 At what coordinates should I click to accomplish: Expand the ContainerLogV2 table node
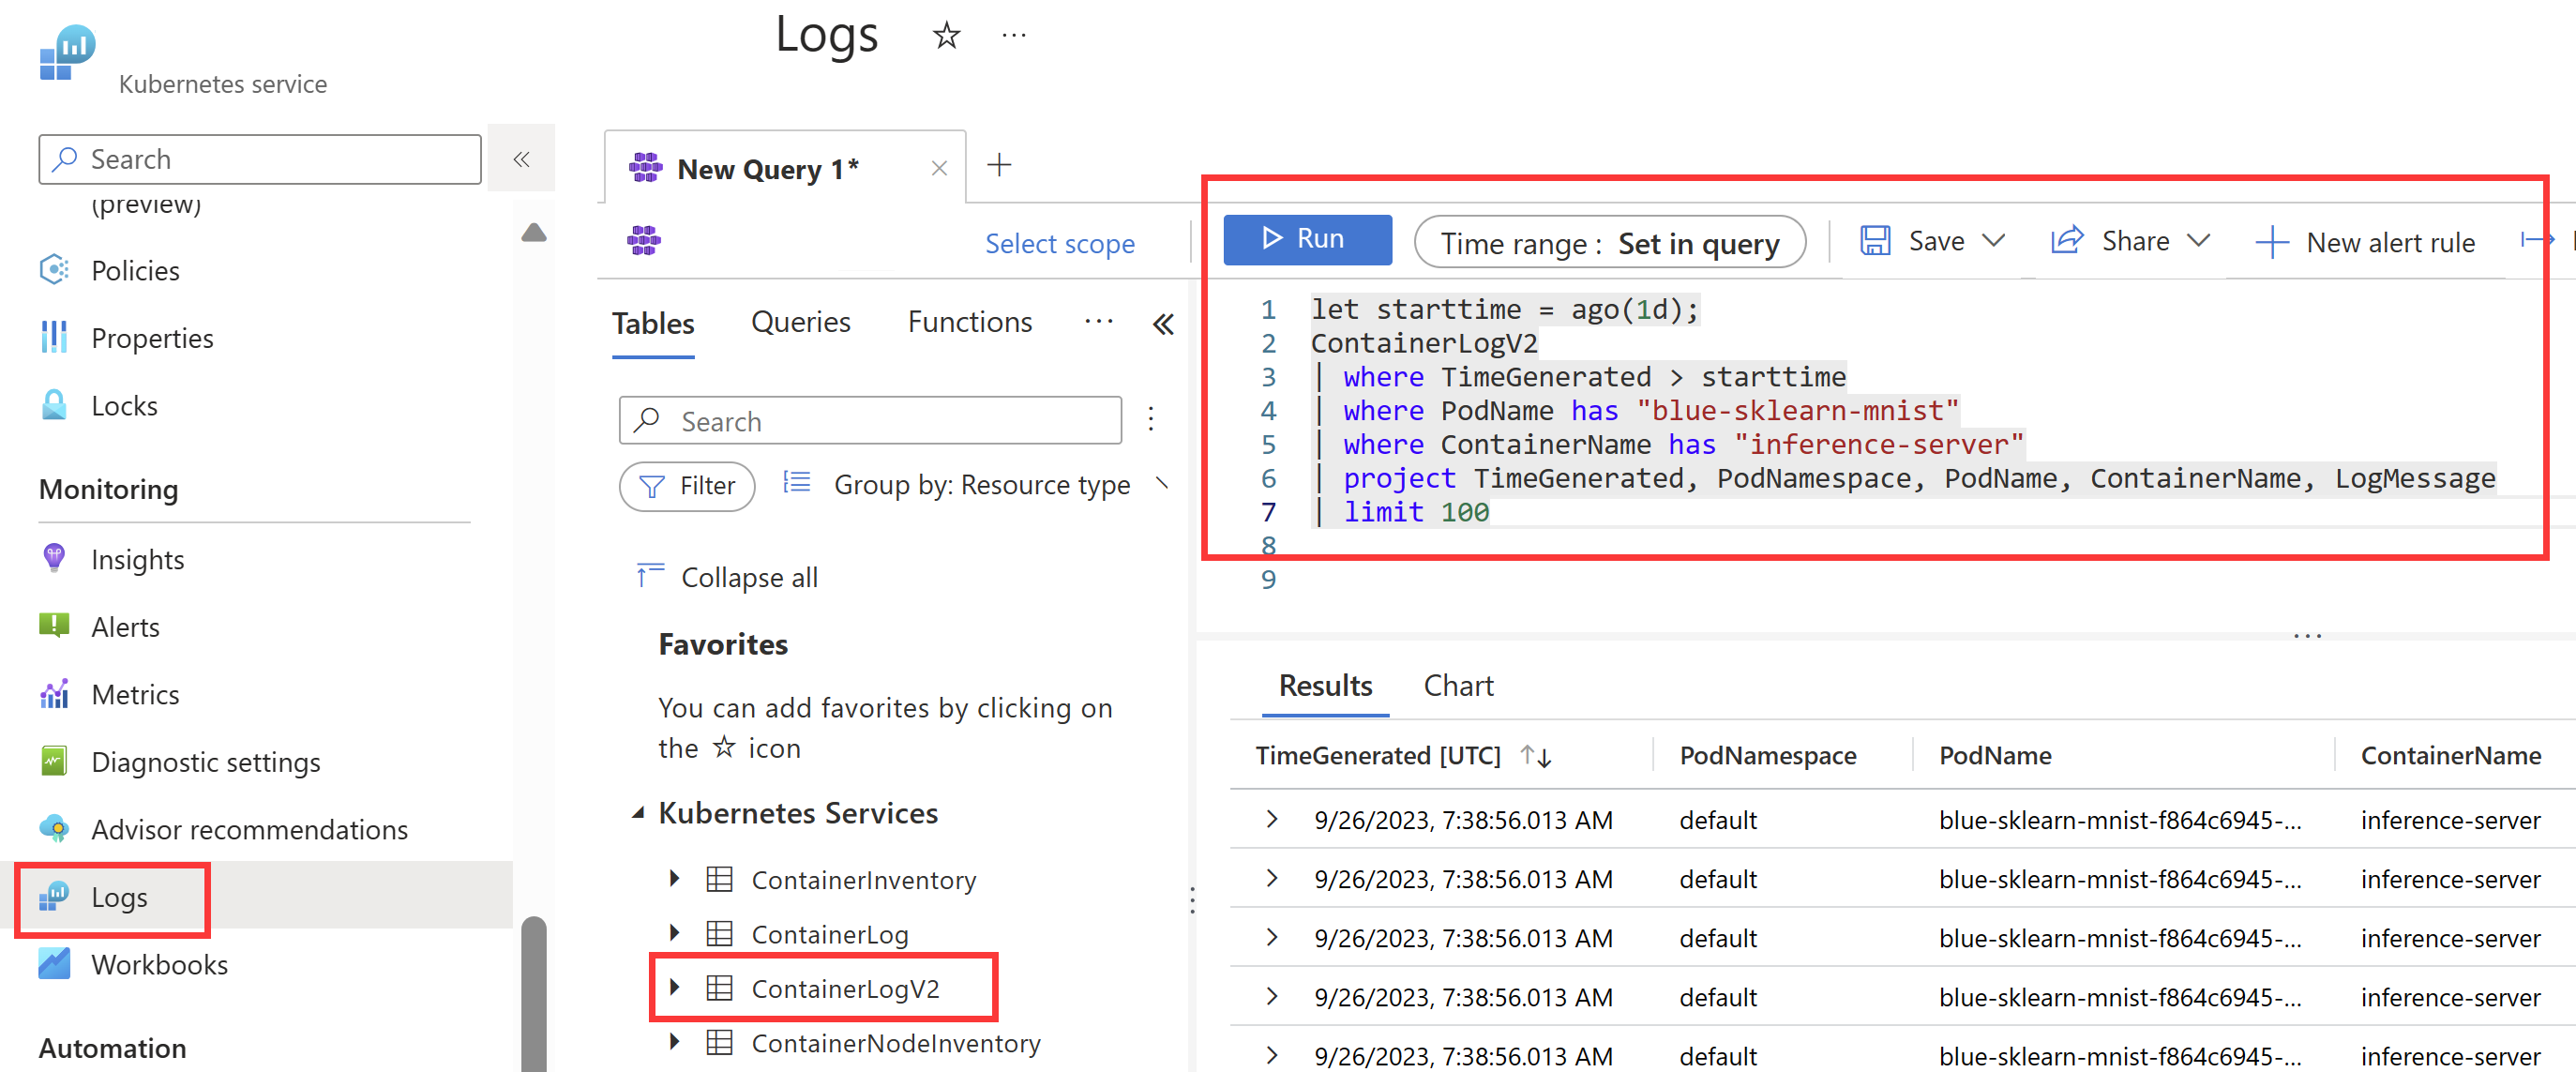point(674,988)
